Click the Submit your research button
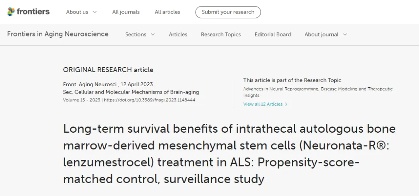 228,12
